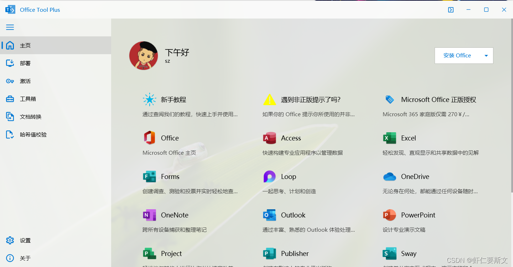Click the Office Tool Plus window title

tap(40, 10)
